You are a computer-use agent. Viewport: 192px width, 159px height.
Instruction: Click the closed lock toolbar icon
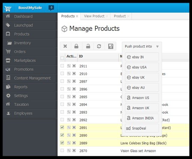76,46
